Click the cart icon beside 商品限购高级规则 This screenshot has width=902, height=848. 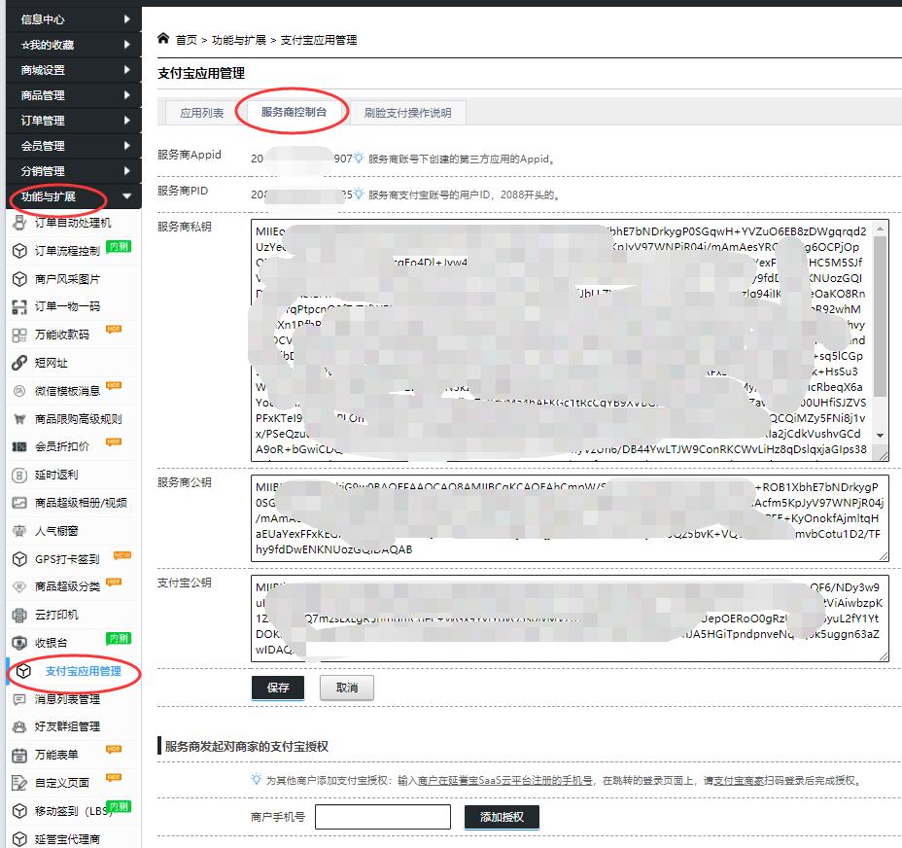click(19, 419)
